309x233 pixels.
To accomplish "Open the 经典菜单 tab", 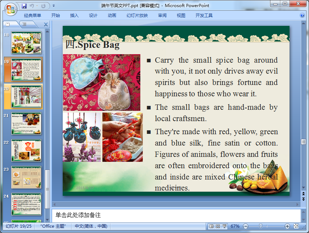I will (x=33, y=15).
